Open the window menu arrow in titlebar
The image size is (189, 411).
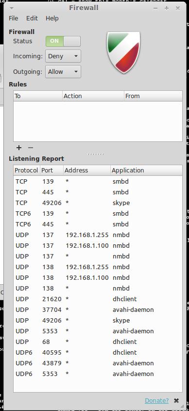tap(12, 8)
